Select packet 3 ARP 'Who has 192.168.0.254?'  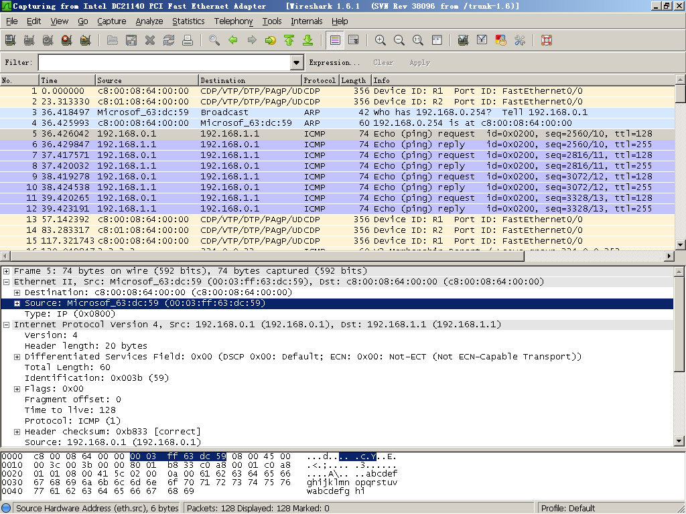[337, 112]
